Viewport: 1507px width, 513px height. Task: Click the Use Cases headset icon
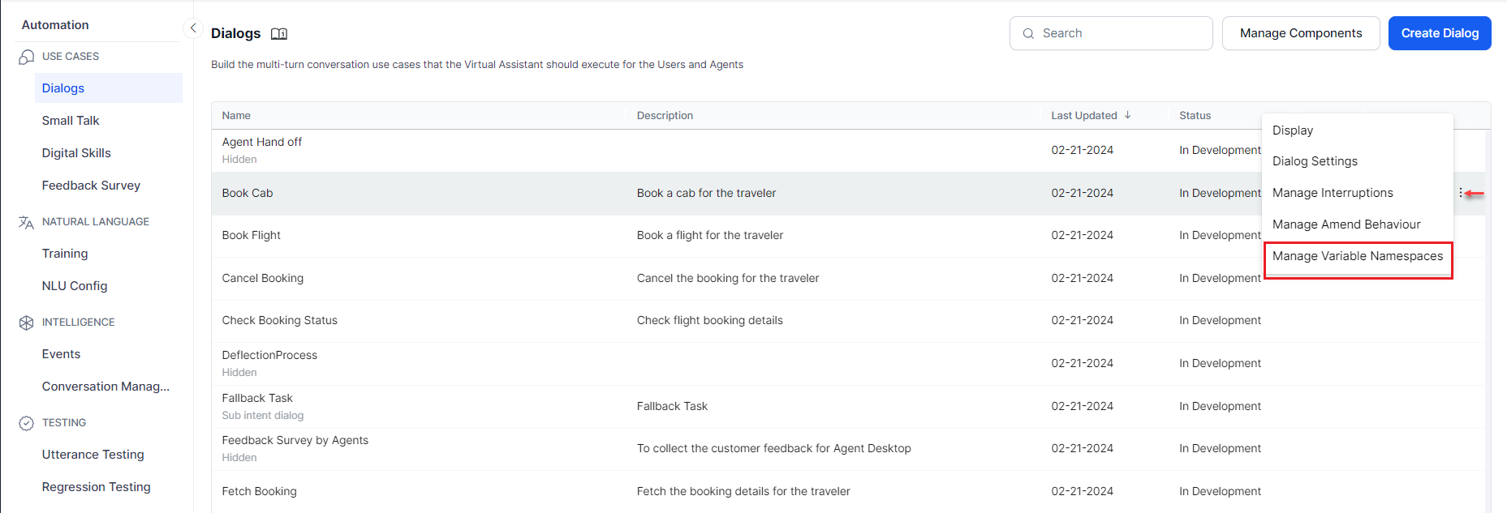tap(26, 57)
